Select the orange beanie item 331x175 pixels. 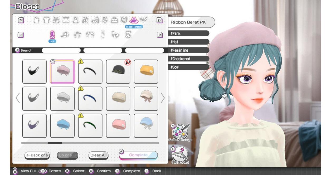[x=146, y=72]
